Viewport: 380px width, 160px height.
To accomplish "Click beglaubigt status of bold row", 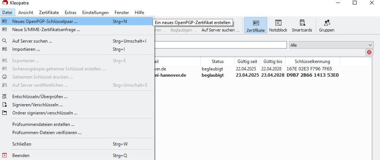I will coord(213,75).
